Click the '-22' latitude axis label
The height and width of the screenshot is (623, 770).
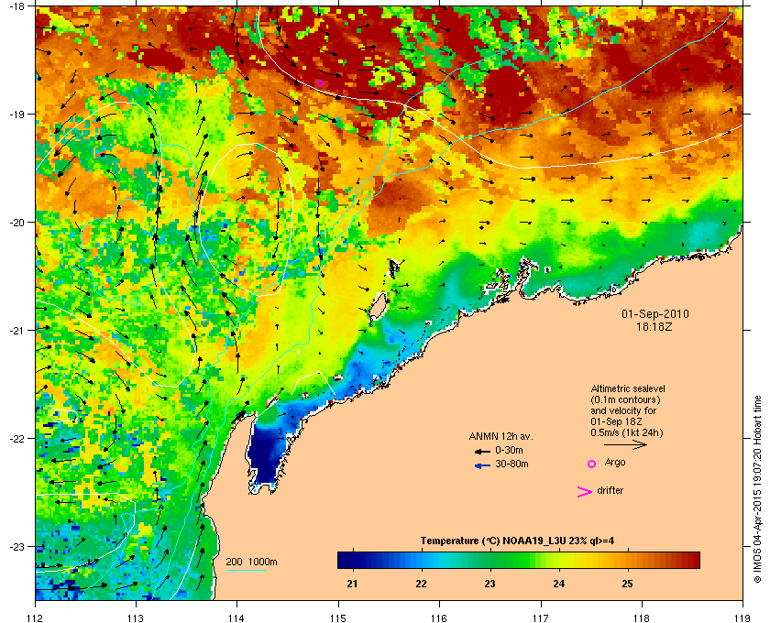[16, 439]
